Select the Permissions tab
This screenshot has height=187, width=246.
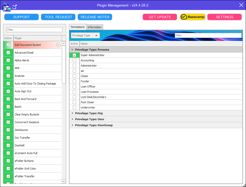[77, 27]
